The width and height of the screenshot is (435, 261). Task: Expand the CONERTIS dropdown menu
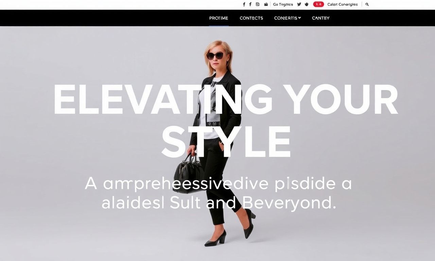pos(287,18)
